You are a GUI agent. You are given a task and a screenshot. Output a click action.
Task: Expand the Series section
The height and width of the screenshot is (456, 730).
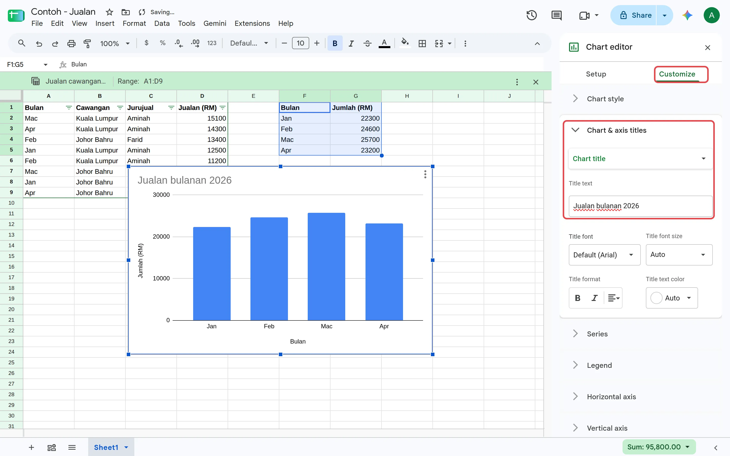pyautogui.click(x=641, y=334)
